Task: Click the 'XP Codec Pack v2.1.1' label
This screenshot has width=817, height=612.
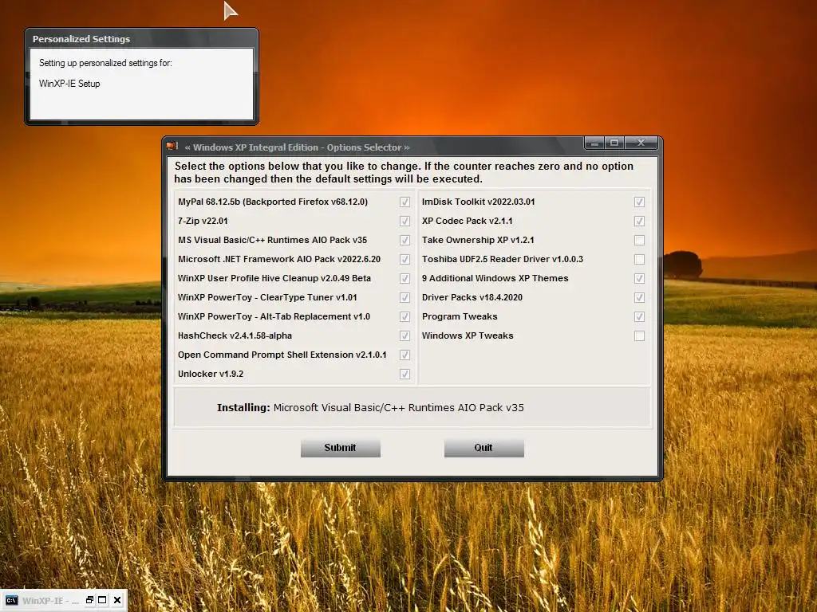Action: (x=468, y=222)
